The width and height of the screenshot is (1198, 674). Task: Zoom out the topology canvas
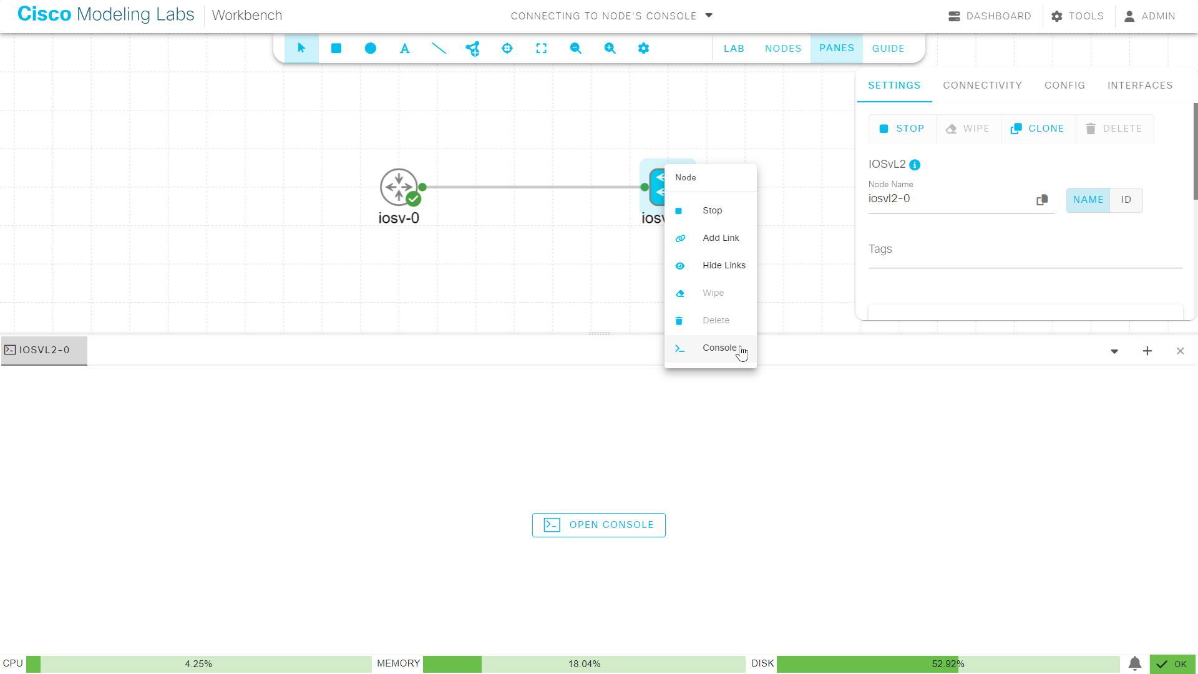click(x=575, y=48)
